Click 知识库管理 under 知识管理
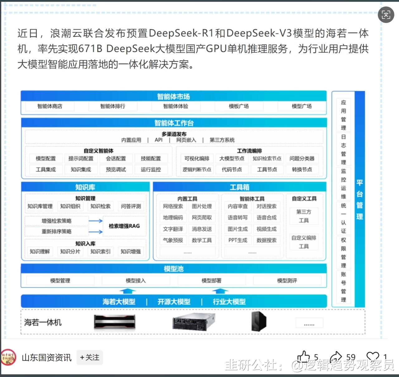Viewport: 399px width, 377px height. coord(40,206)
